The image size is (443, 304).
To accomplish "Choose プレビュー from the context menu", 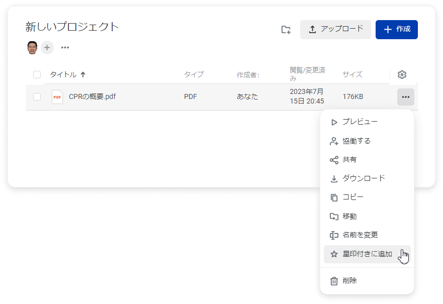I will click(x=367, y=122).
